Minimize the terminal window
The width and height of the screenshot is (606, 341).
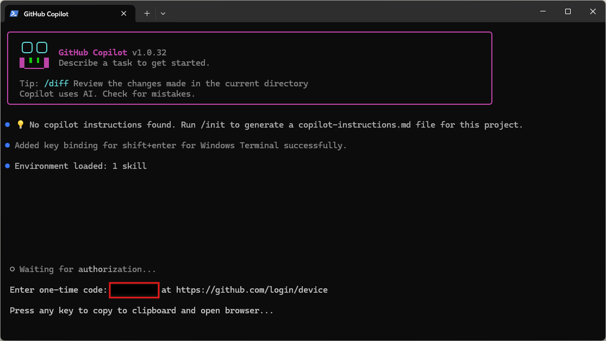543,11
